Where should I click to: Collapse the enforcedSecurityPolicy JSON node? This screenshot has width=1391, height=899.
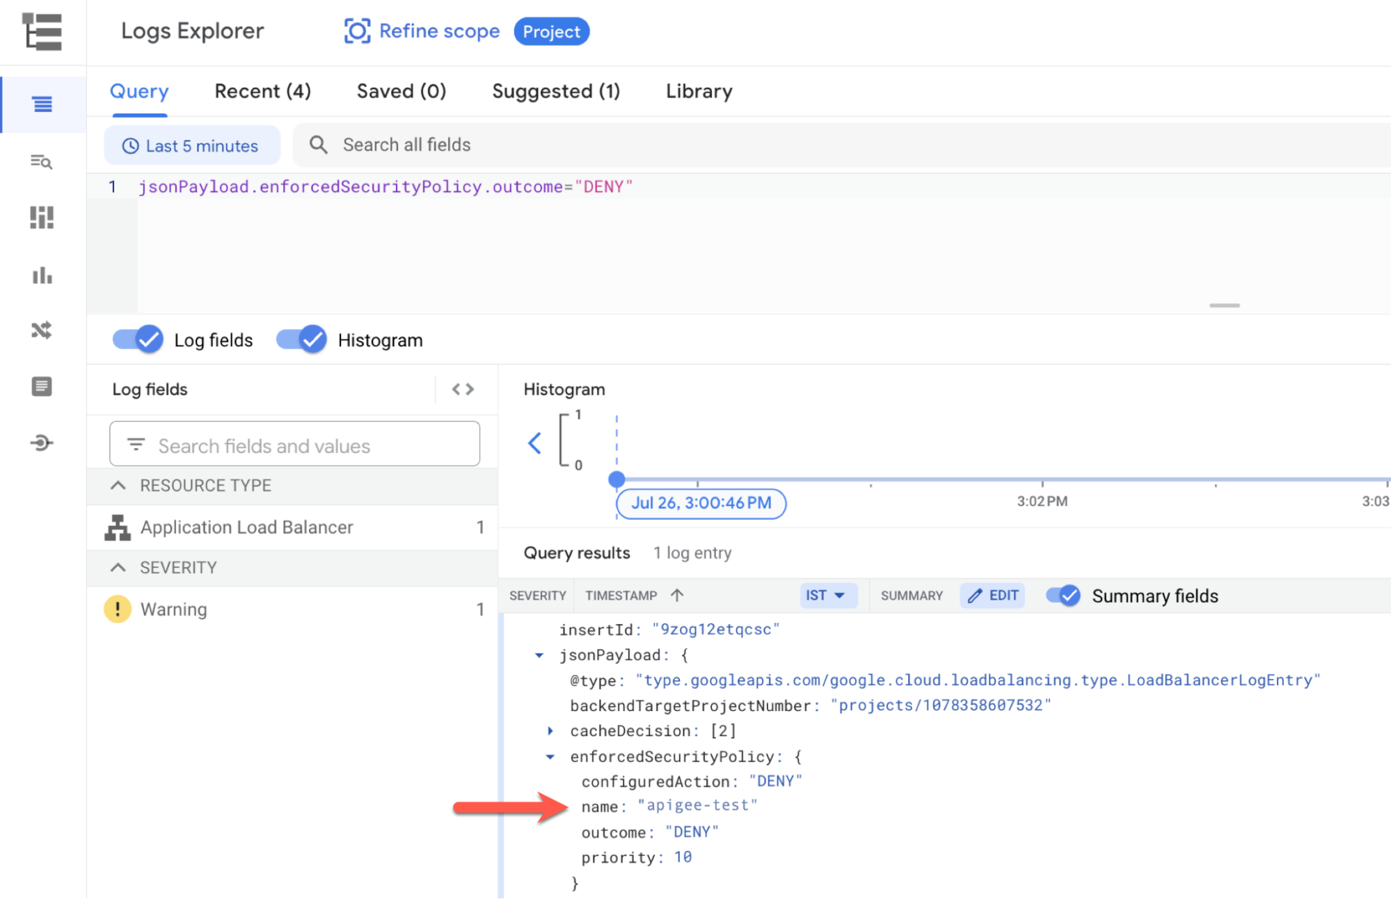point(550,757)
